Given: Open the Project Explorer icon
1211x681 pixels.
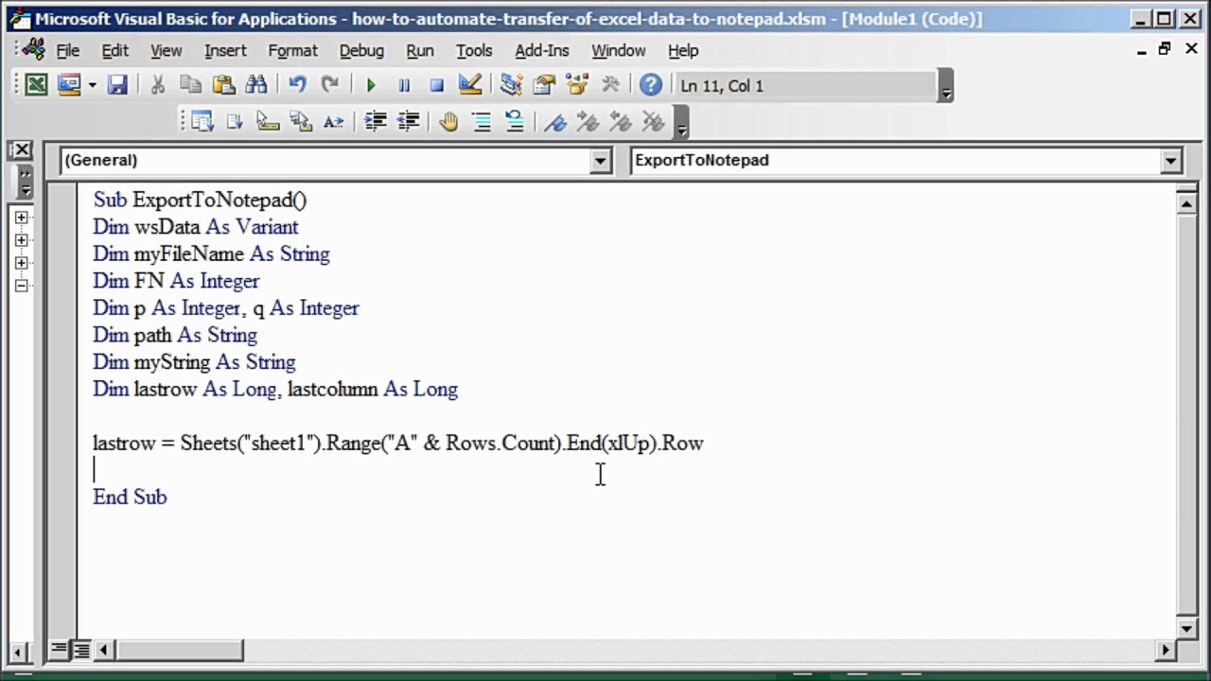Looking at the screenshot, I should (x=511, y=85).
